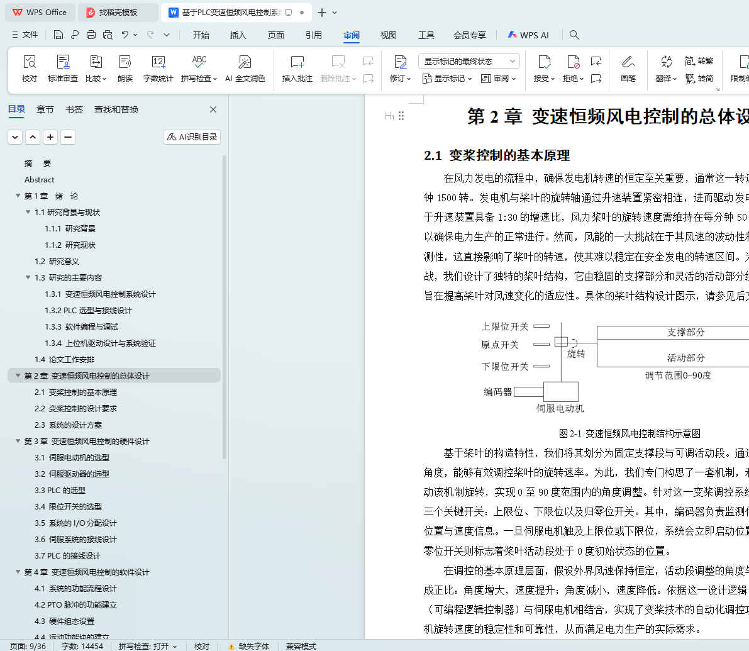This screenshot has width=749, height=651.
Task: Open the 会员专享 ribbon tab
Action: pyautogui.click(x=470, y=35)
